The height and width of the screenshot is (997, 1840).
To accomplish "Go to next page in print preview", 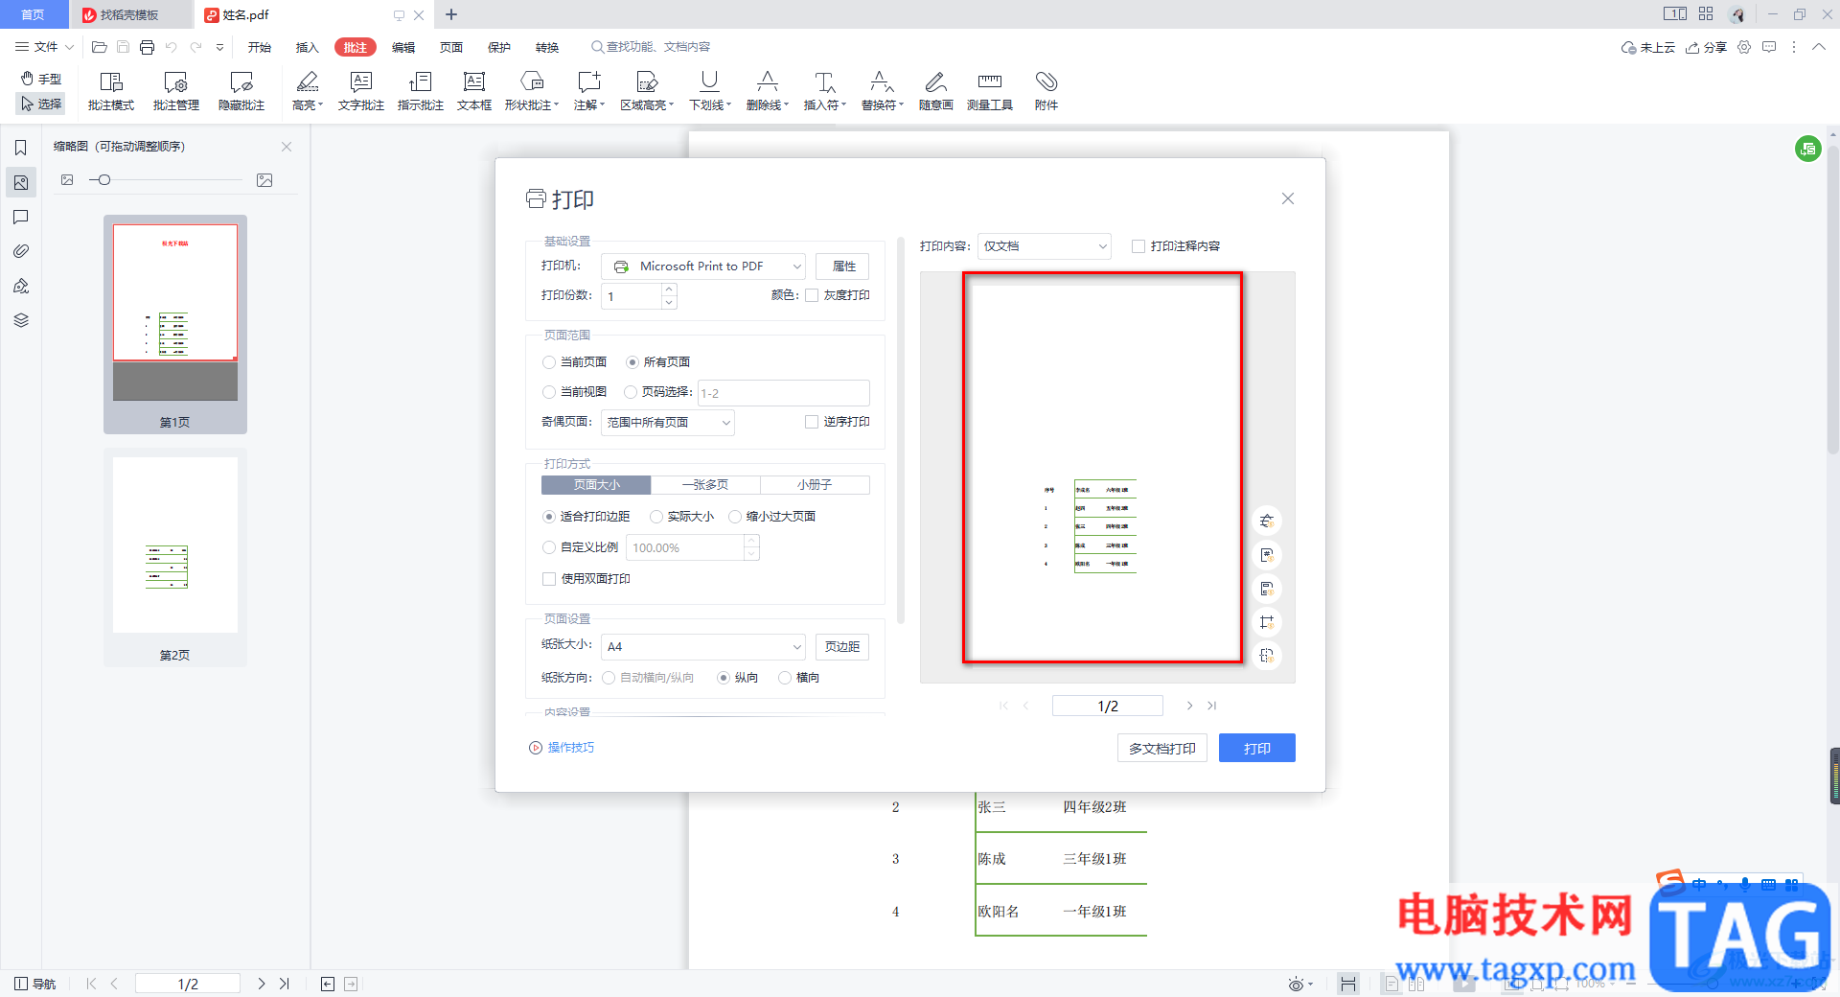I will (x=1190, y=706).
